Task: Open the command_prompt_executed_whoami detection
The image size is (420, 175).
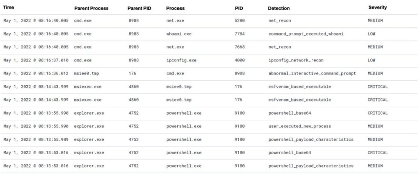Action: coord(306,34)
